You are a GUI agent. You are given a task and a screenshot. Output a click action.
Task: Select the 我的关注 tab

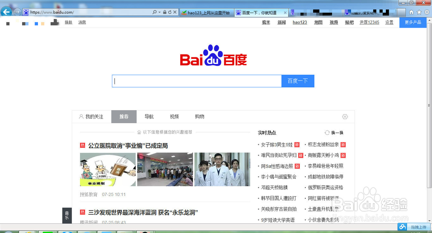point(91,117)
